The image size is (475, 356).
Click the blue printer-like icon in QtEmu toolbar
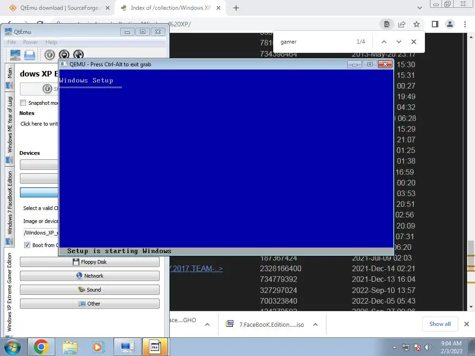pyautogui.click(x=30, y=55)
